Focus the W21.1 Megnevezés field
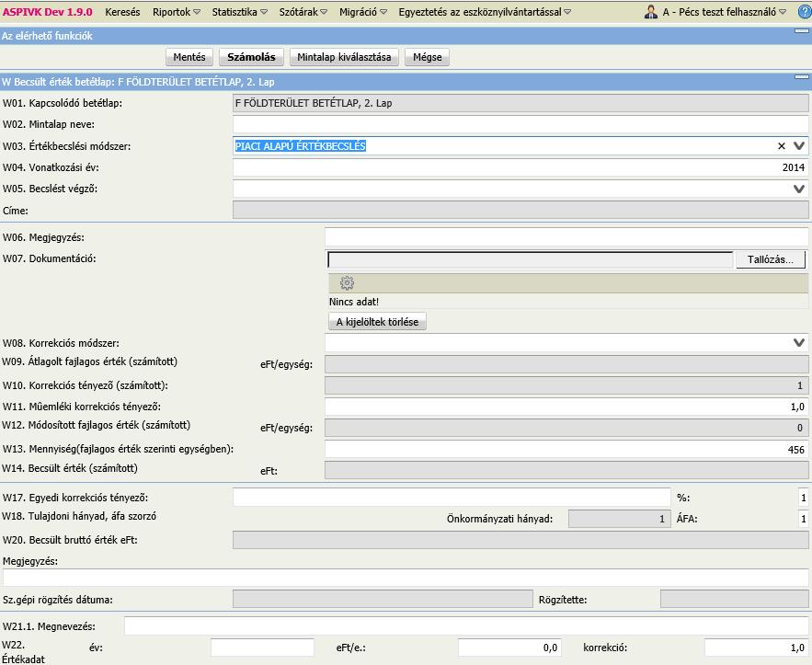The width and height of the screenshot is (812, 665). 466,626
